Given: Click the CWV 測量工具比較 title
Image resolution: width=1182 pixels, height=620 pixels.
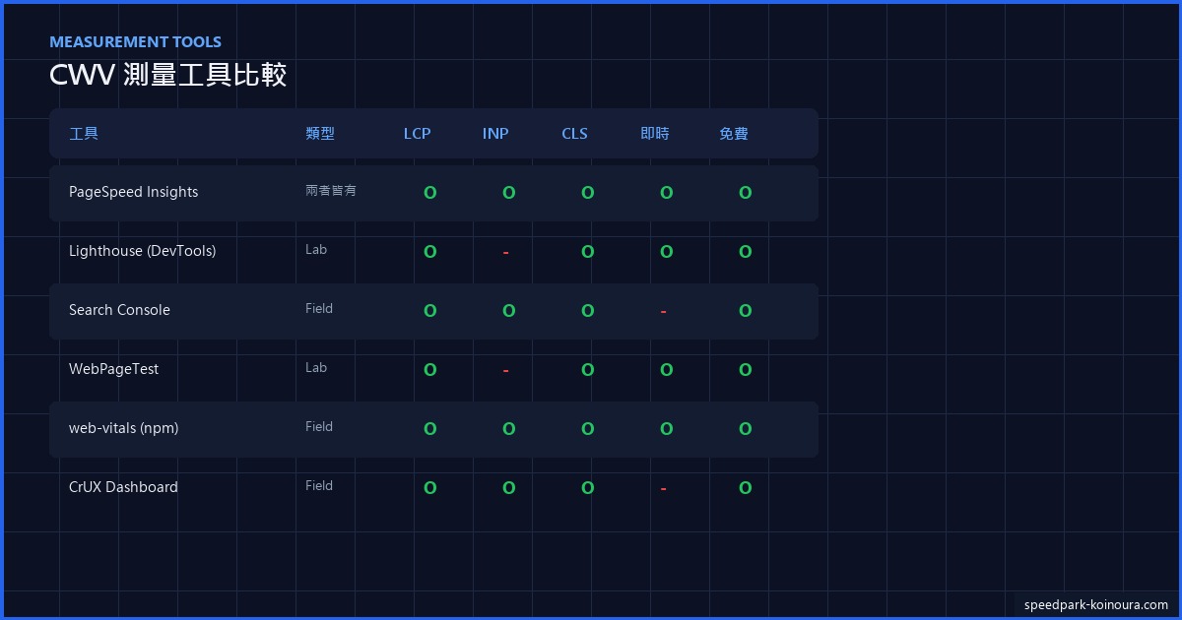Looking at the screenshot, I should [x=167, y=75].
